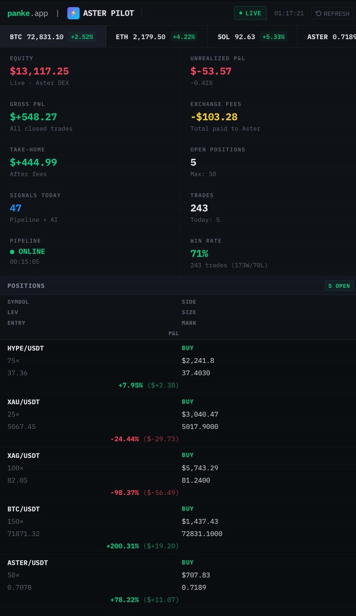Click the P&L column header
This screenshot has height=616, width=356.
tap(173, 334)
